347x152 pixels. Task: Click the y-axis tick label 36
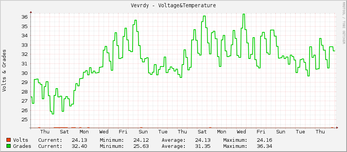24,17
